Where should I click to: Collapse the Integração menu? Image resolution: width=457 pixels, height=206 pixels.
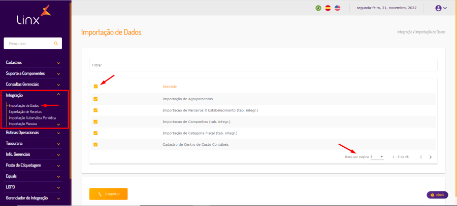click(33, 95)
